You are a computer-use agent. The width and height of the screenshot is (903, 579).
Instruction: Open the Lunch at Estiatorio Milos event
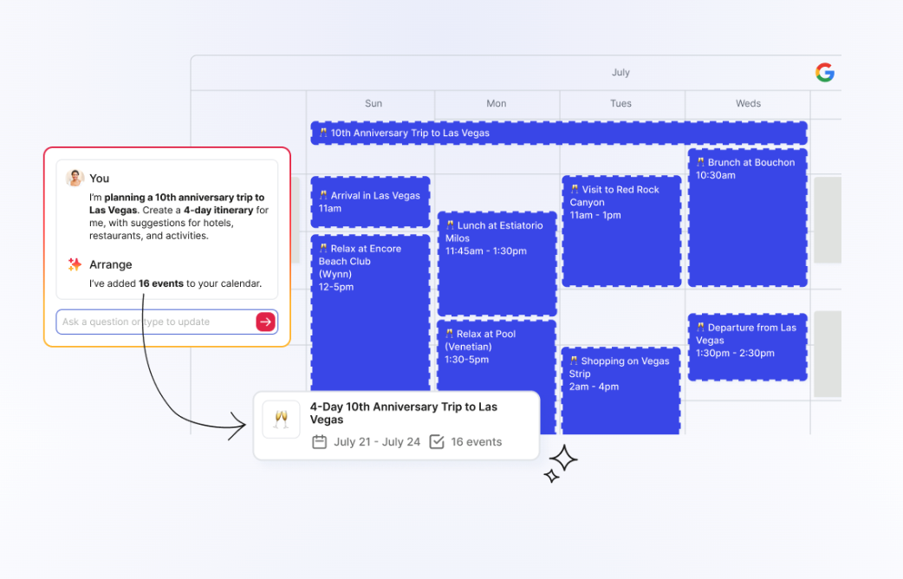(497, 263)
